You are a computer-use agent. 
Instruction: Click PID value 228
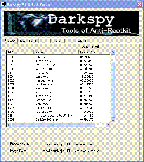click(x=10, y=57)
